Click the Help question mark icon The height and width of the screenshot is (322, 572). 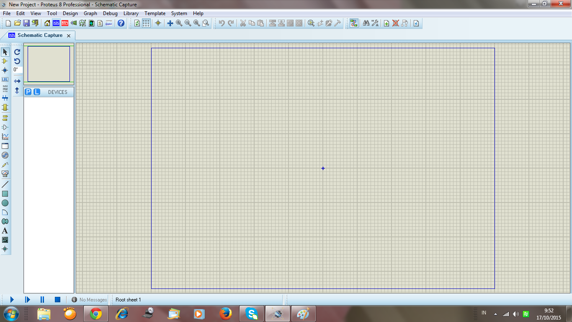click(121, 23)
